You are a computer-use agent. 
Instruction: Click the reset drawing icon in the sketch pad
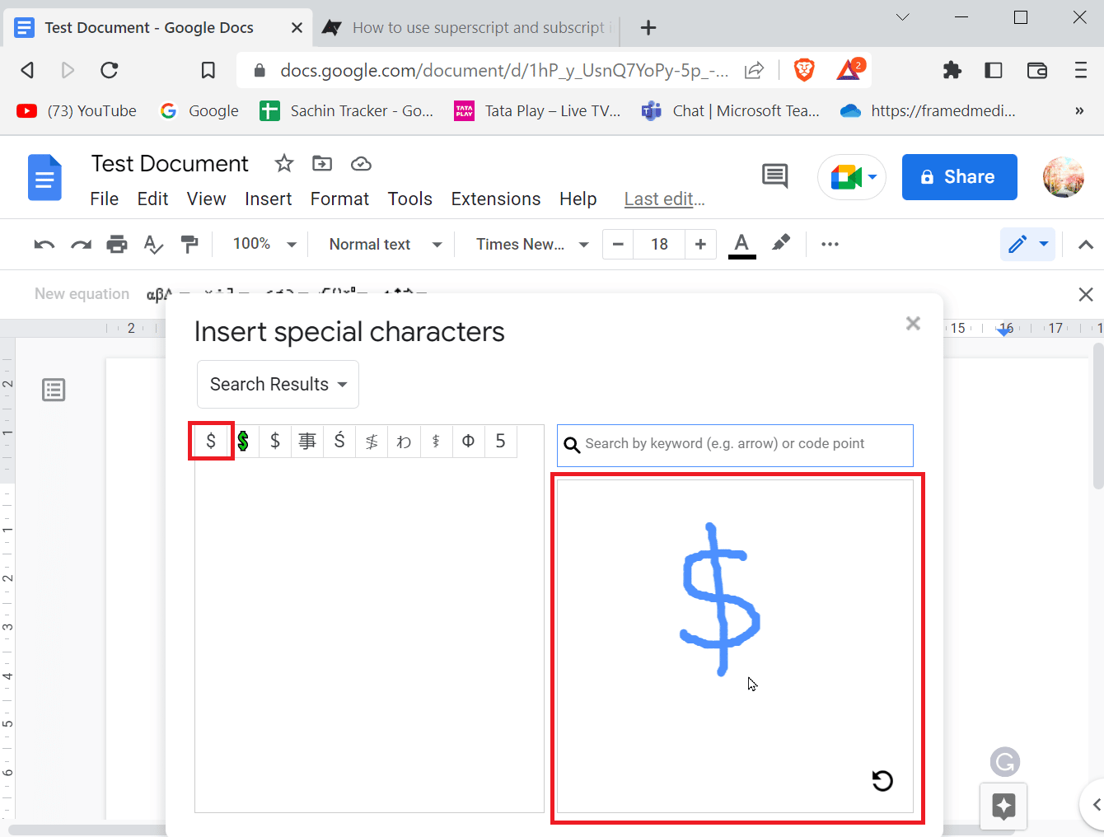(882, 780)
